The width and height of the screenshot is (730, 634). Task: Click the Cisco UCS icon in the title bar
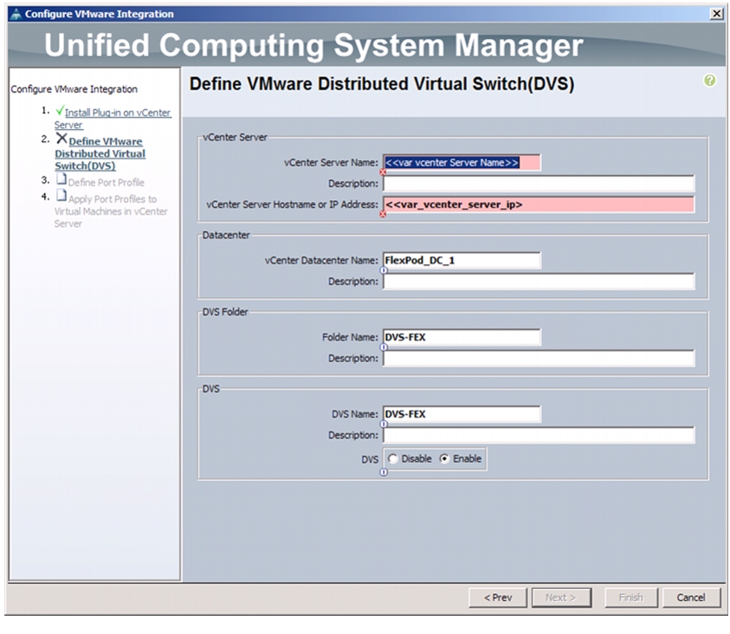16,14
